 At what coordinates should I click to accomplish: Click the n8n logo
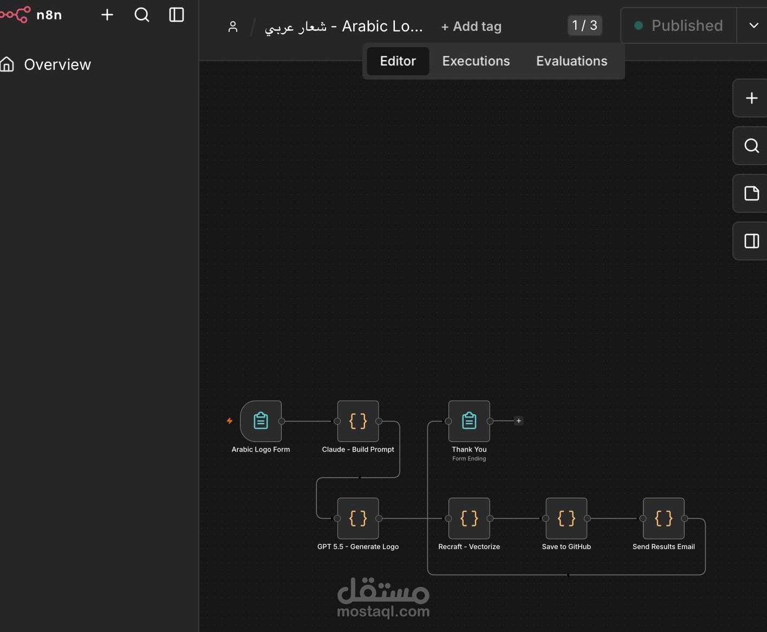tap(31, 15)
